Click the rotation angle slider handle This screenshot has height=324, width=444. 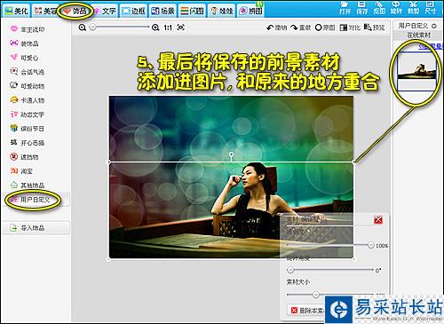(x=290, y=270)
